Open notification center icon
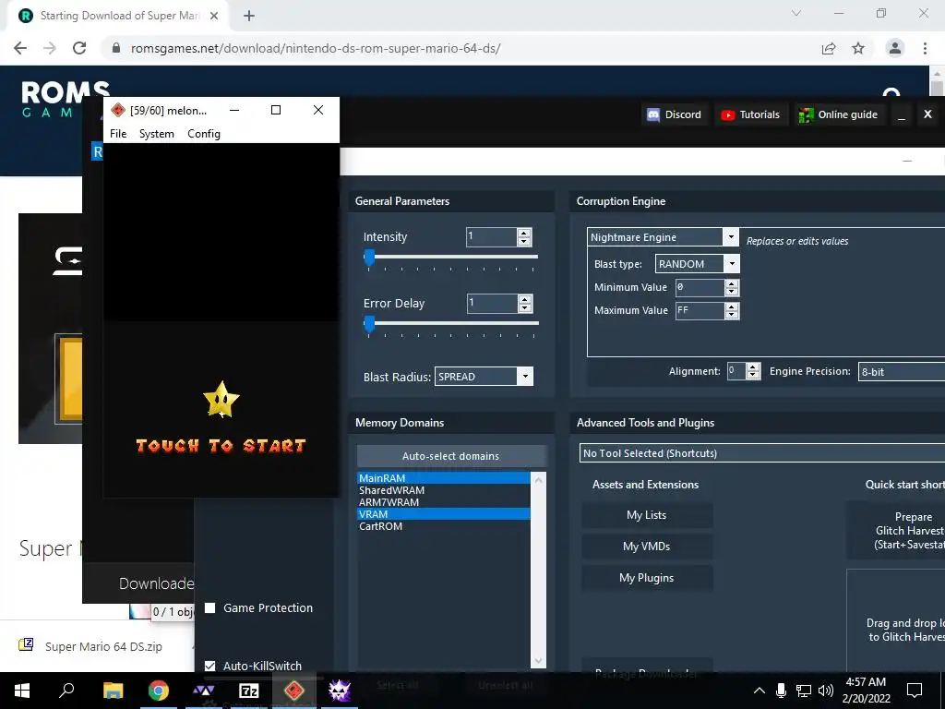 coord(915,691)
